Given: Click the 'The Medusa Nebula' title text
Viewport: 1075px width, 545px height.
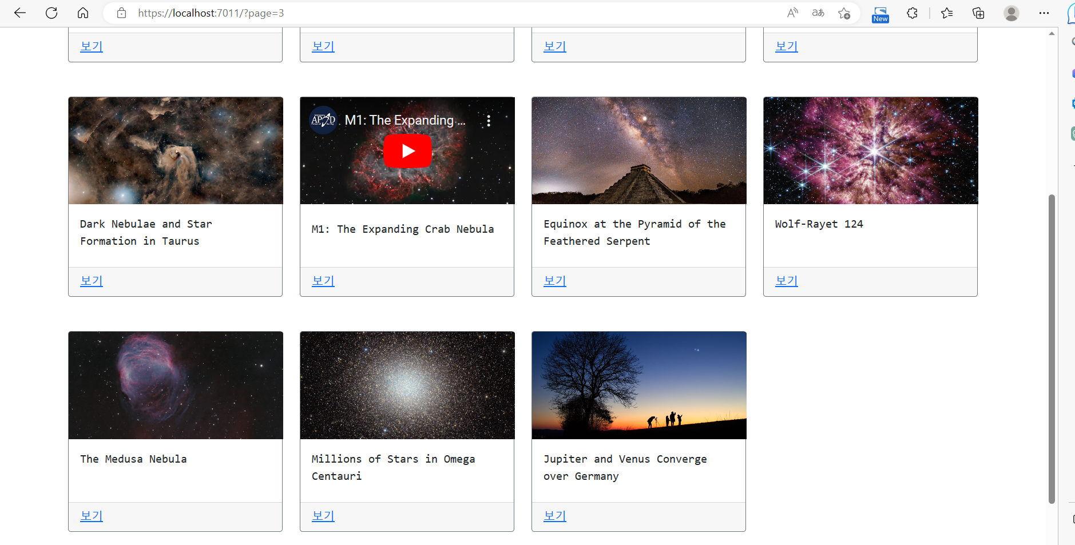Looking at the screenshot, I should (x=133, y=459).
